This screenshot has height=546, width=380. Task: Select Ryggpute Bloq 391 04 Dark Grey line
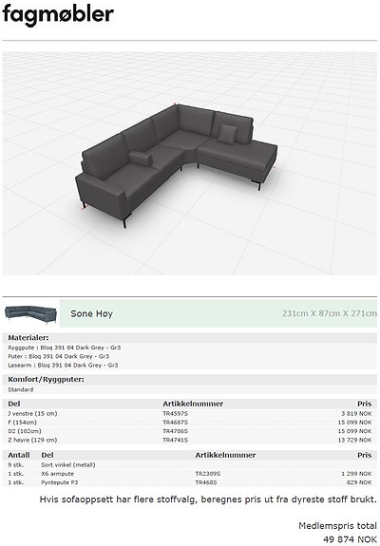coord(65,348)
